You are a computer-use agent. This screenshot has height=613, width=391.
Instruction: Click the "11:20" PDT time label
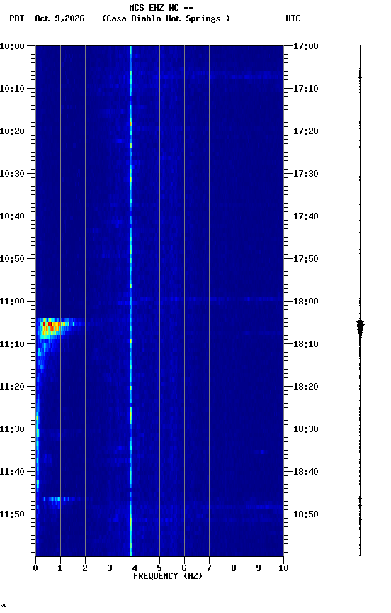(x=12, y=387)
